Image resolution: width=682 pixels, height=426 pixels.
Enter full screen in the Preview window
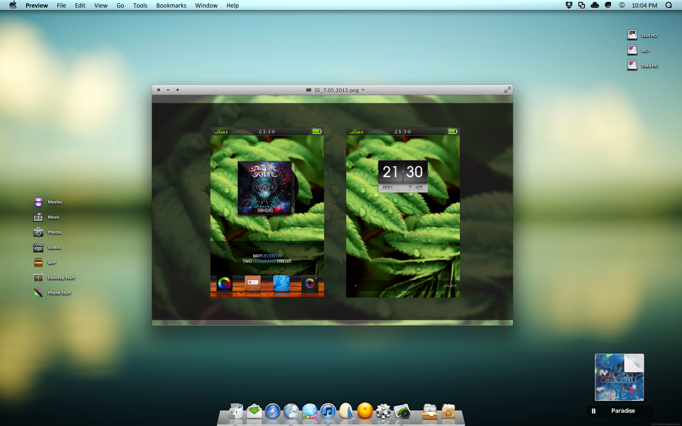(507, 89)
